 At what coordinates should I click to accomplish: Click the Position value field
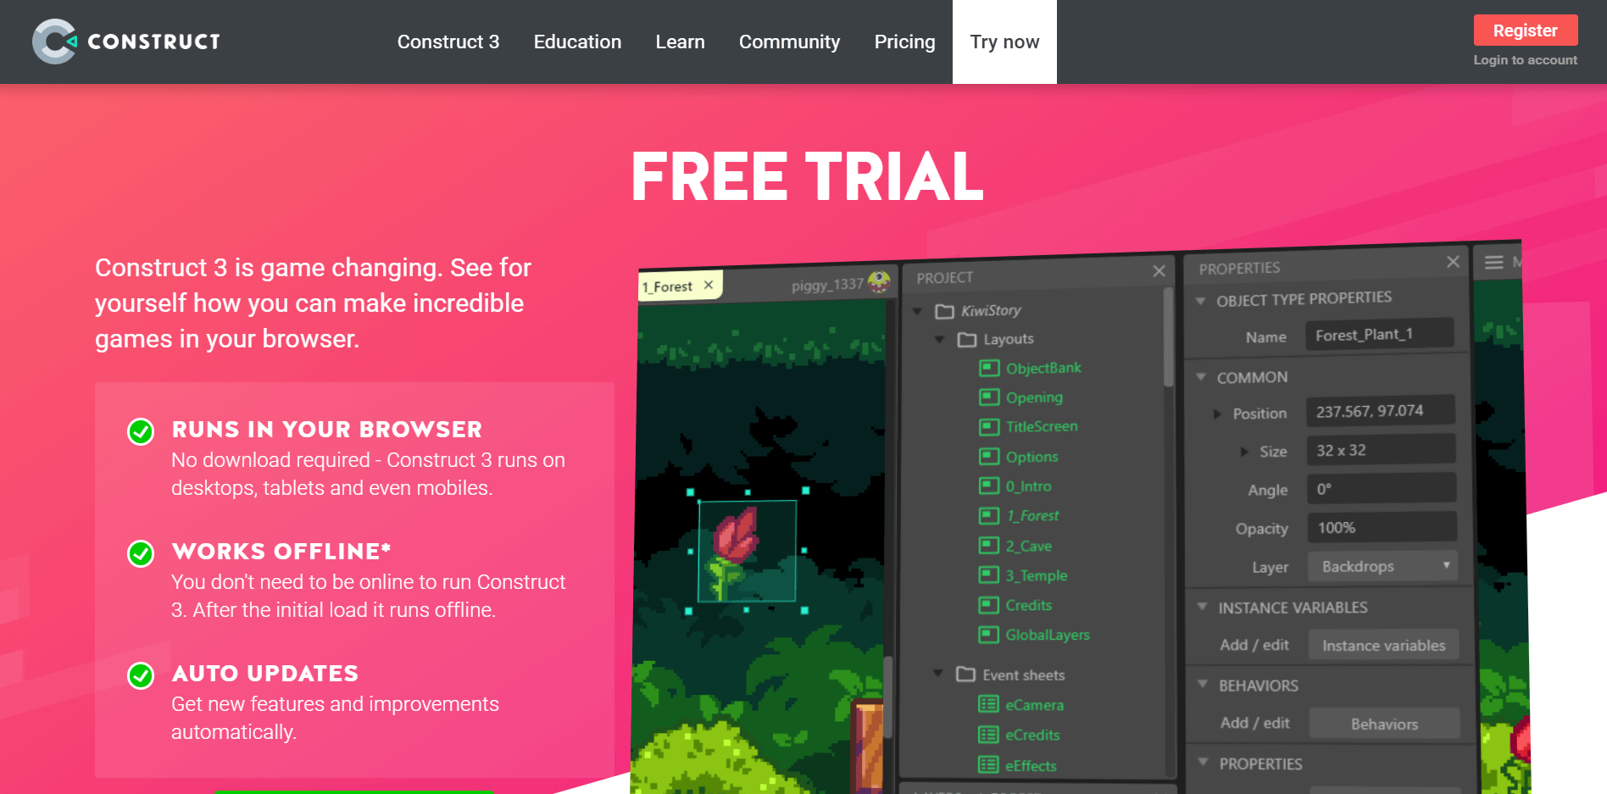coord(1381,411)
